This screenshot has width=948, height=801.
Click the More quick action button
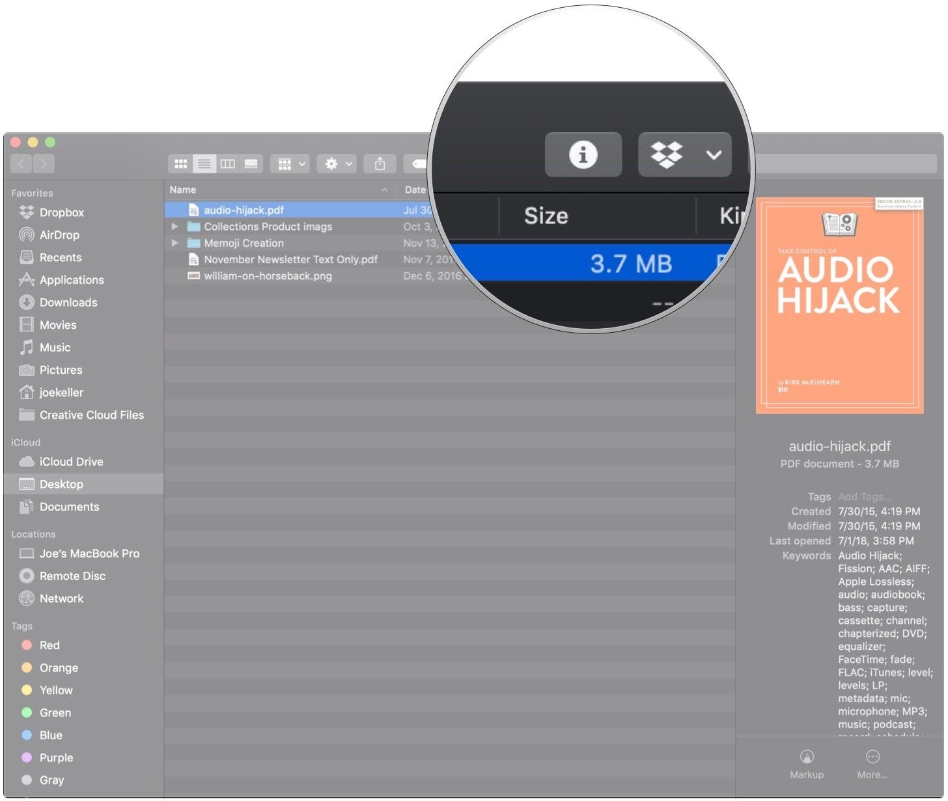(872, 763)
